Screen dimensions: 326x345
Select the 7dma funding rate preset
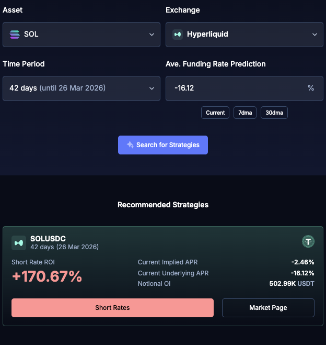click(245, 113)
